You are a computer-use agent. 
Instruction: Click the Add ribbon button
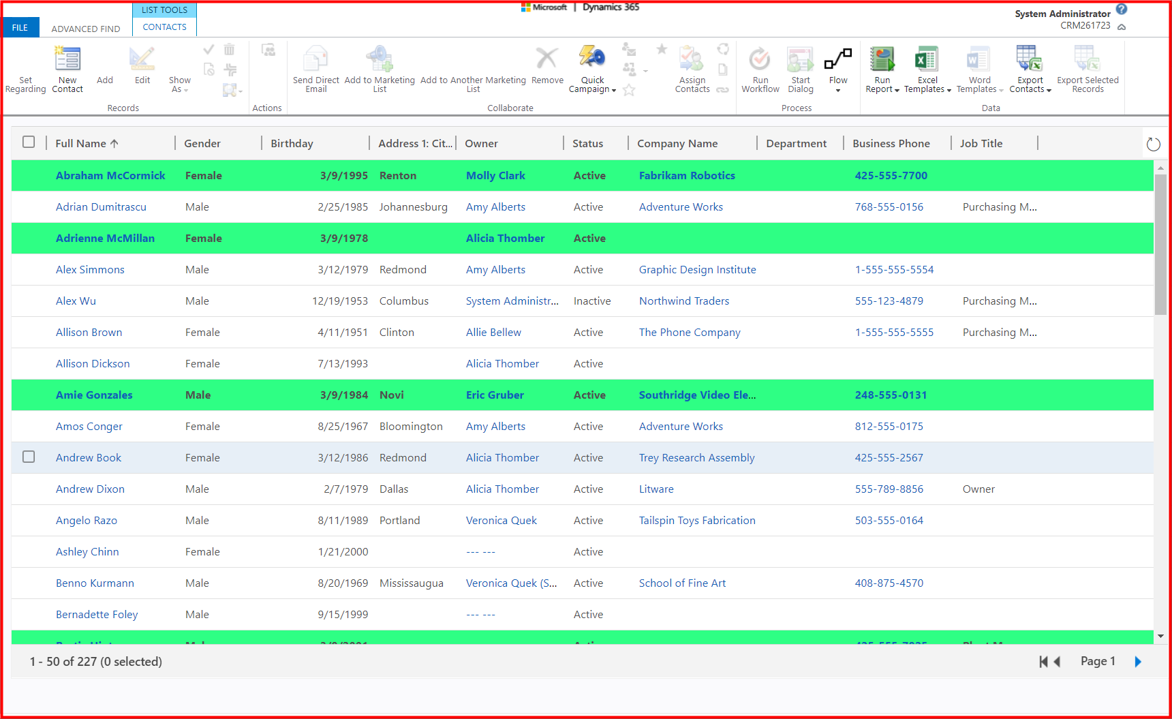click(105, 80)
